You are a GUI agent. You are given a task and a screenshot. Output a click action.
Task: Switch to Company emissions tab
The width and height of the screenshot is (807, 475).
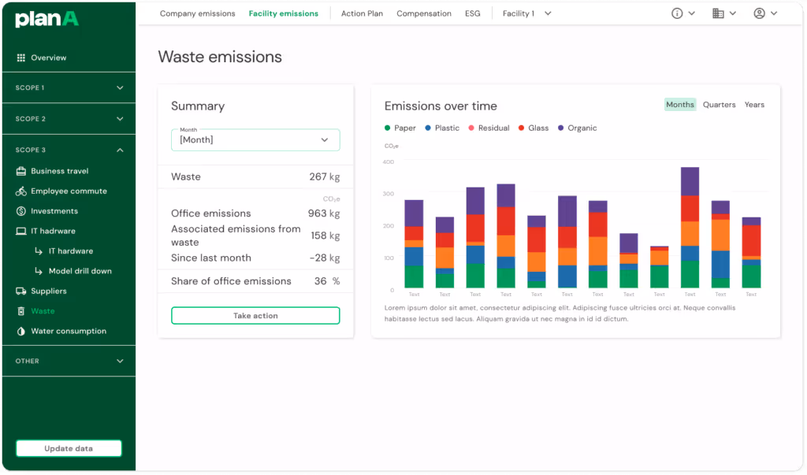tap(197, 13)
